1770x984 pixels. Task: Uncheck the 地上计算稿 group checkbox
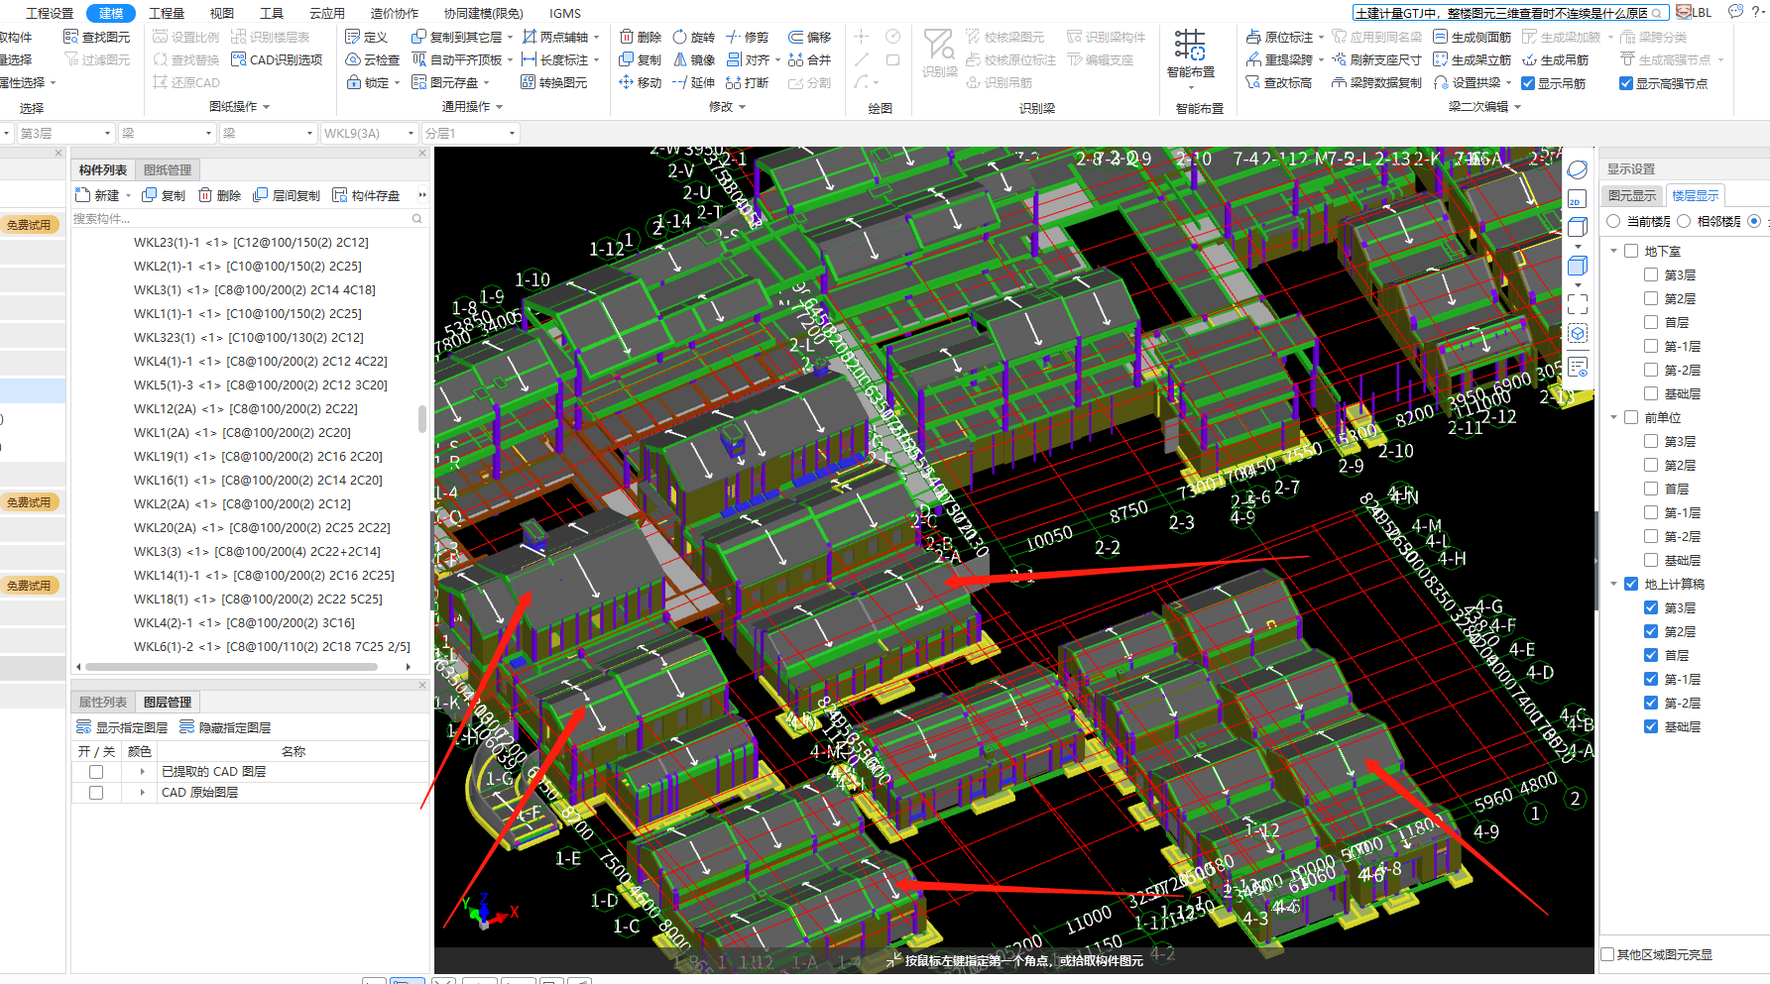point(1631,584)
